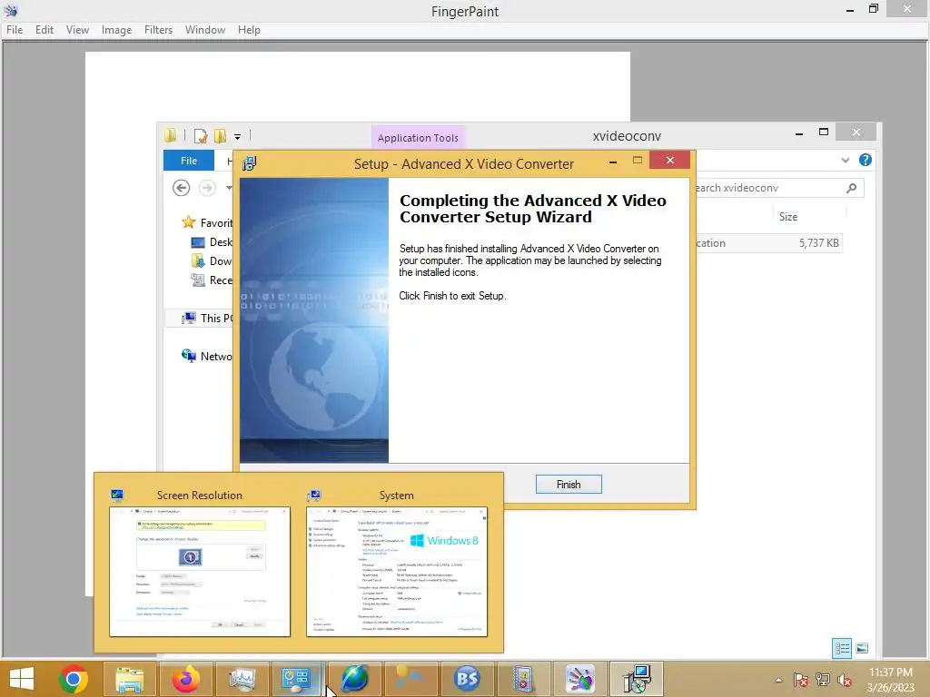This screenshot has height=697, width=930.
Task: Open the globe browser taskbar icon
Action: click(x=354, y=679)
